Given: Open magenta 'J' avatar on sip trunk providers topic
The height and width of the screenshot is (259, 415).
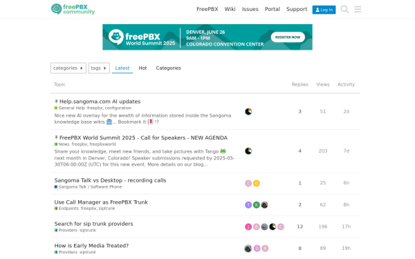Looking at the screenshot, I should [x=248, y=227].
